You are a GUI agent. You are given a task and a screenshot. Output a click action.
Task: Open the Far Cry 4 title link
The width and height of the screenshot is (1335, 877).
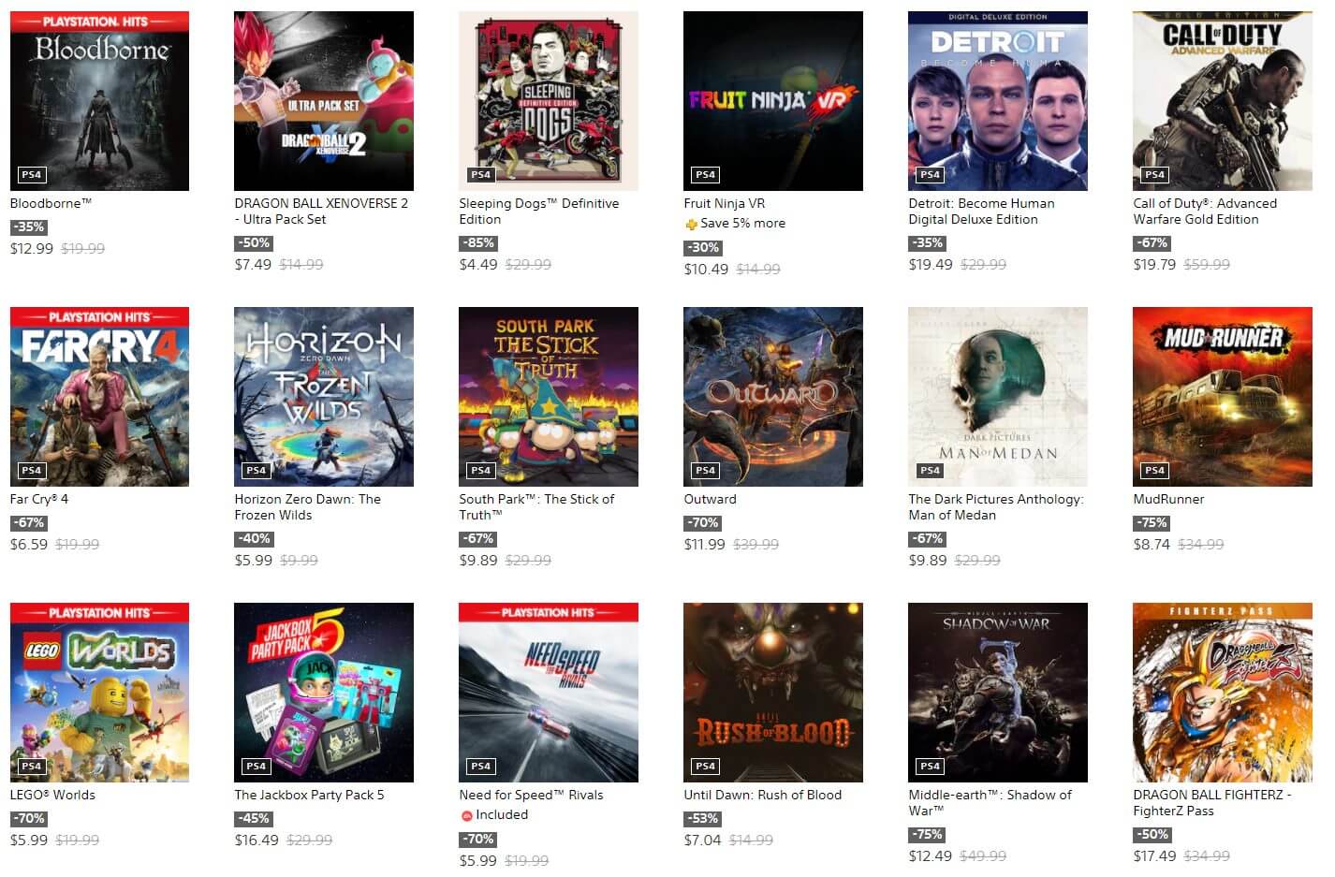pyautogui.click(x=39, y=499)
